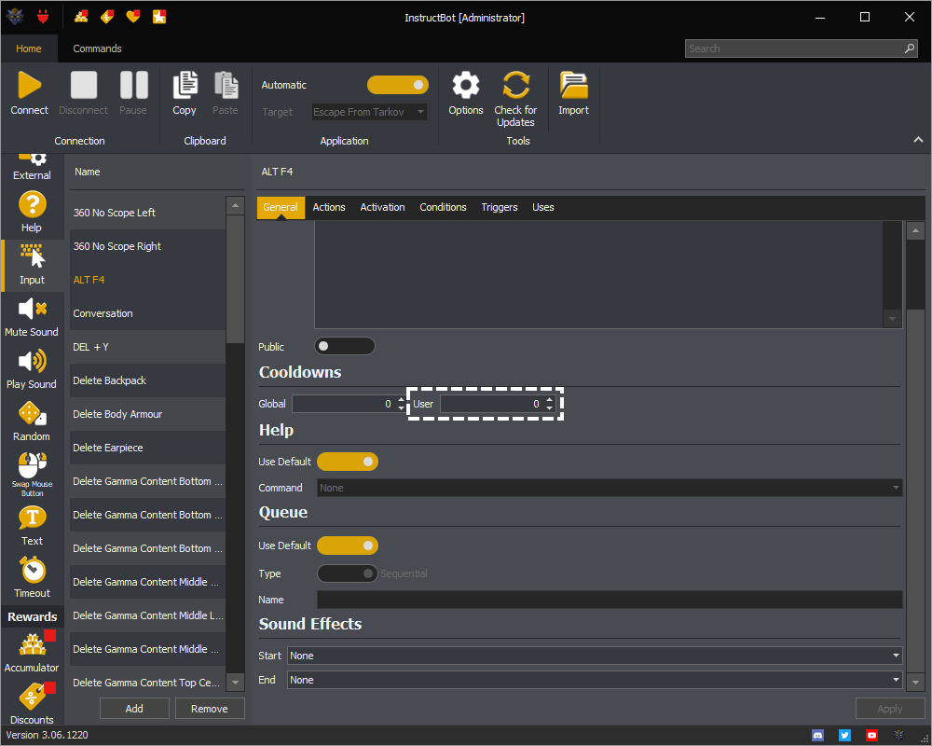
Task: Click the Discord icon in status bar
Action: pos(818,736)
